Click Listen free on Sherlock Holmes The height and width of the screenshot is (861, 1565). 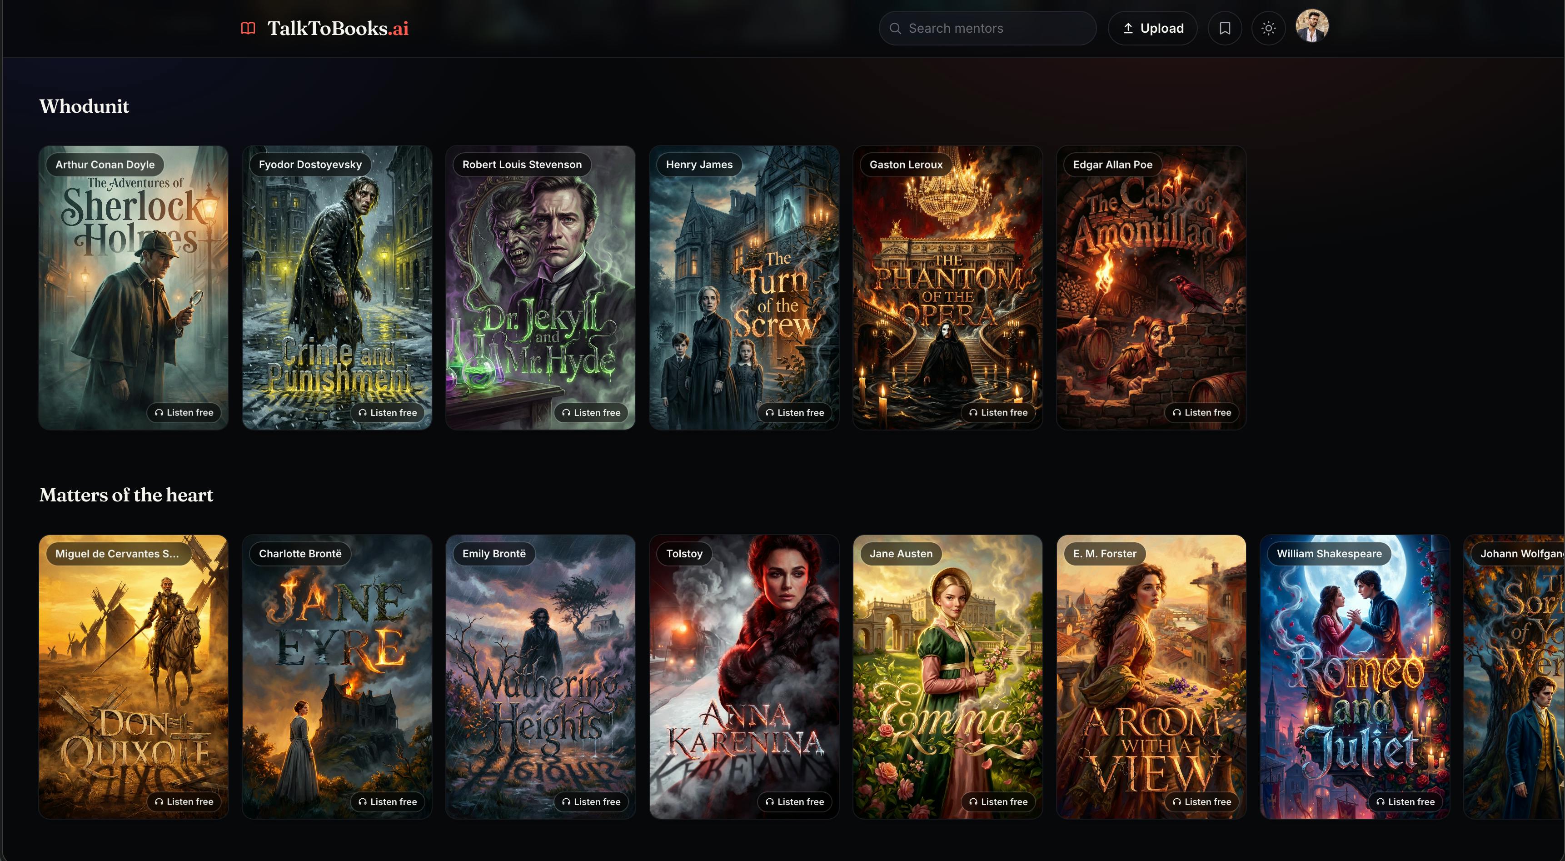[184, 413]
